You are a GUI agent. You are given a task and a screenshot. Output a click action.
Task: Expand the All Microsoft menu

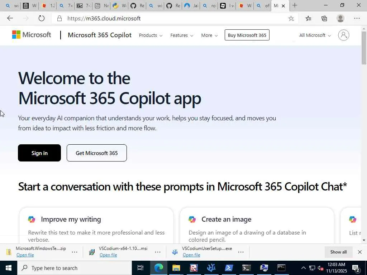click(x=315, y=35)
